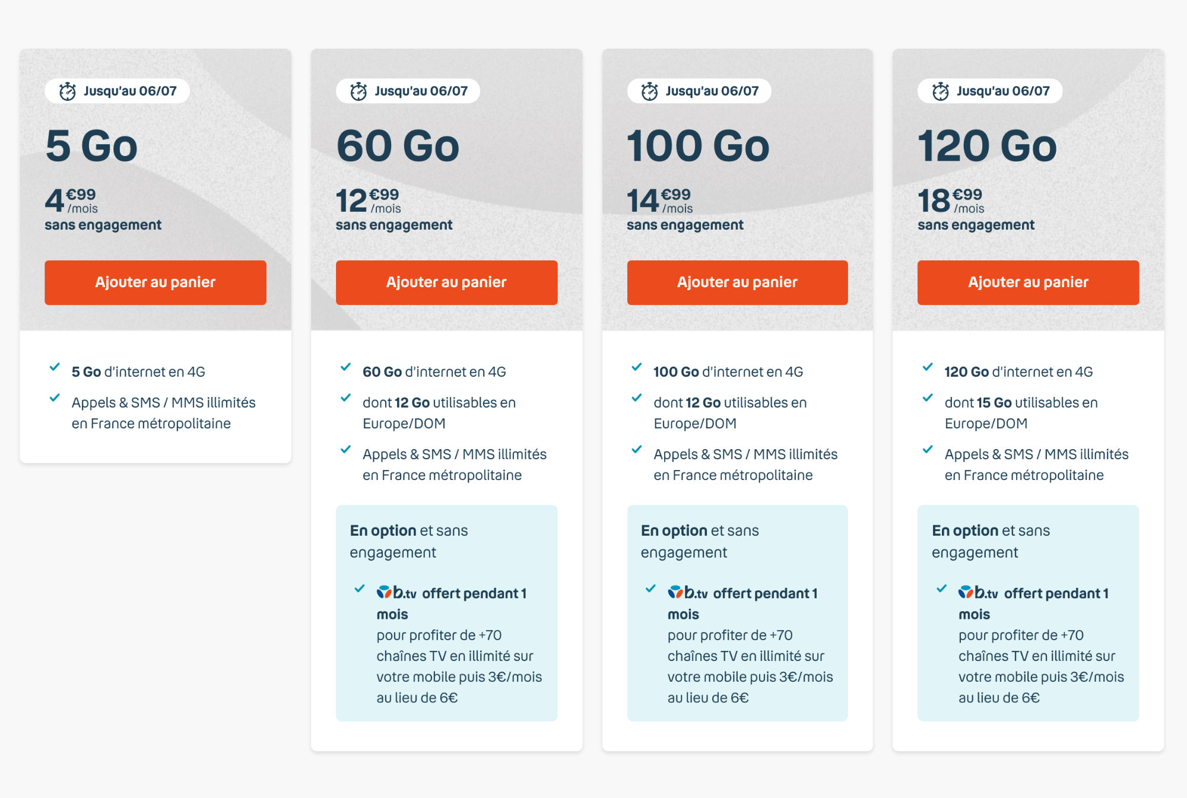The height and width of the screenshot is (798, 1187).
Task: Add the 5 Go plan to cart
Action: tap(155, 282)
